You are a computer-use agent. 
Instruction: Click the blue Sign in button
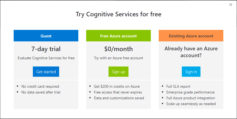pos(191,72)
